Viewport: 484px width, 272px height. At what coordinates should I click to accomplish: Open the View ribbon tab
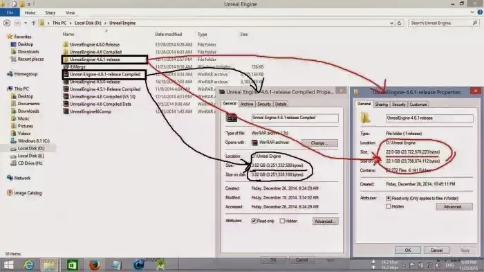tap(70, 12)
